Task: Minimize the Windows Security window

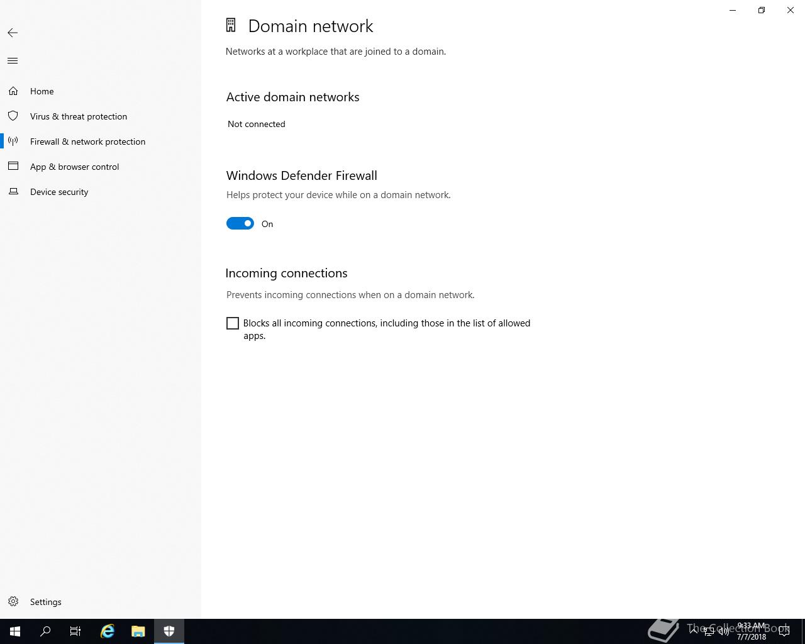Action: 733,10
